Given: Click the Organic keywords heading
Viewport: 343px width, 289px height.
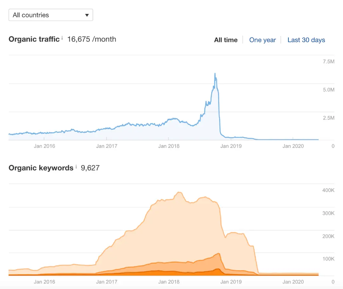Looking at the screenshot, I should (x=41, y=168).
